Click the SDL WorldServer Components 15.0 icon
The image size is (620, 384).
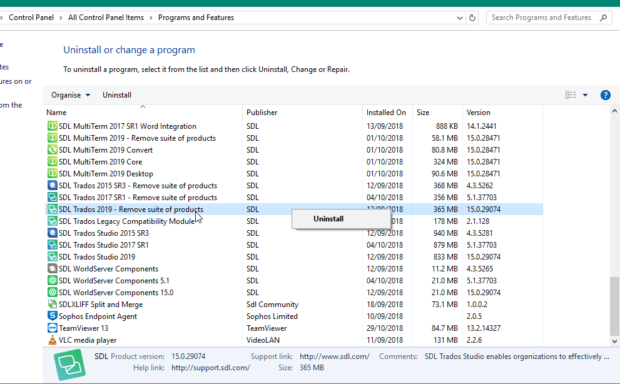52,292
